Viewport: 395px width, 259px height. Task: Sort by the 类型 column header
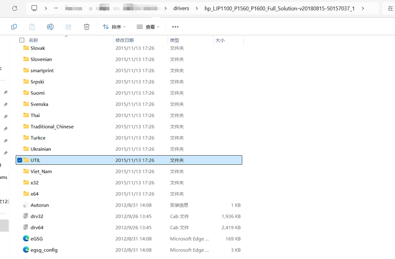[175, 40]
